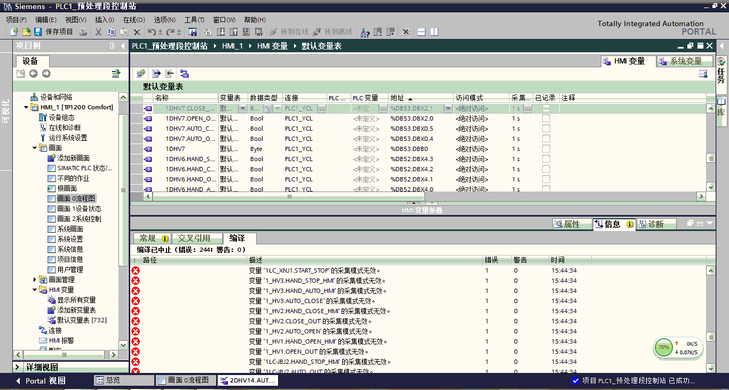
Task: Click the copy icon in main toolbar
Action: click(111, 32)
